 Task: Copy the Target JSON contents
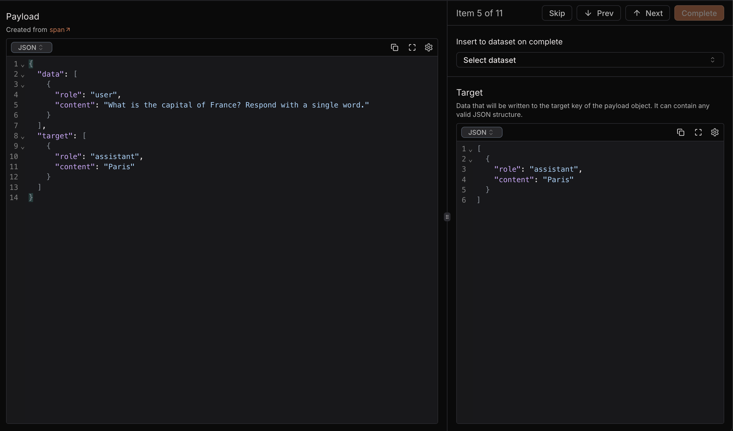pyautogui.click(x=680, y=132)
